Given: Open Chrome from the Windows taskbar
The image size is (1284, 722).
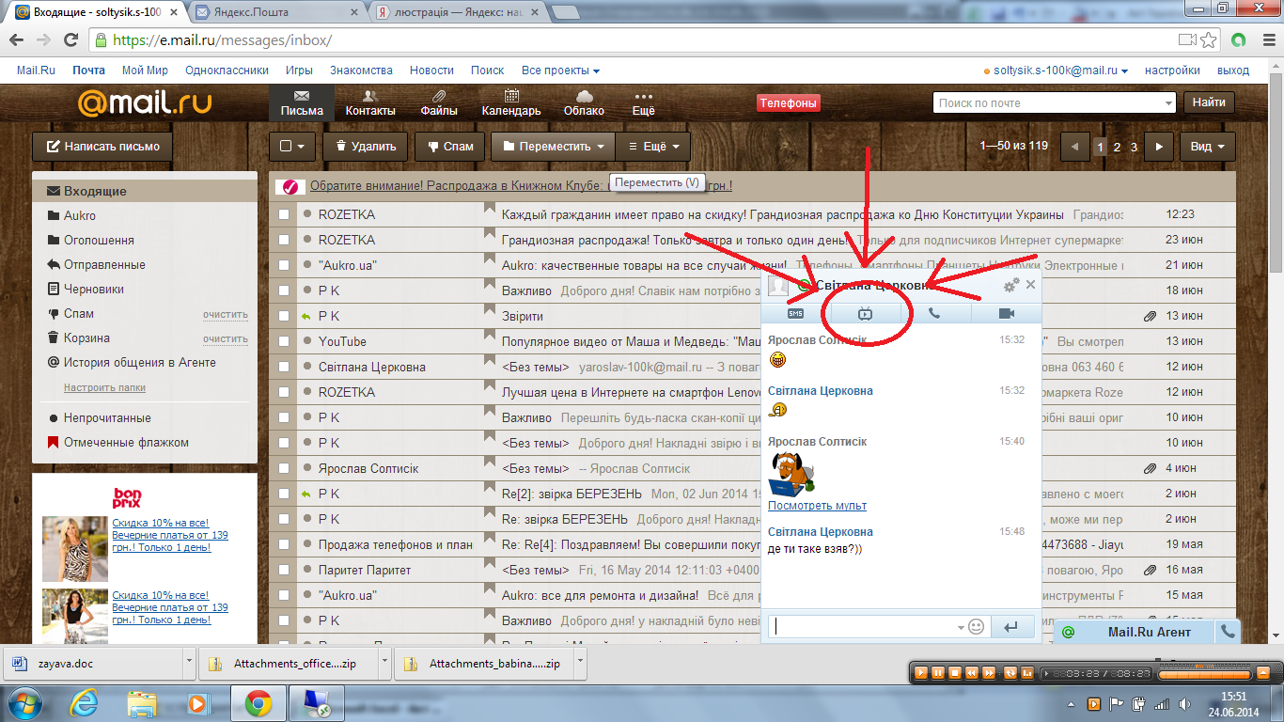Looking at the screenshot, I should coord(258,702).
